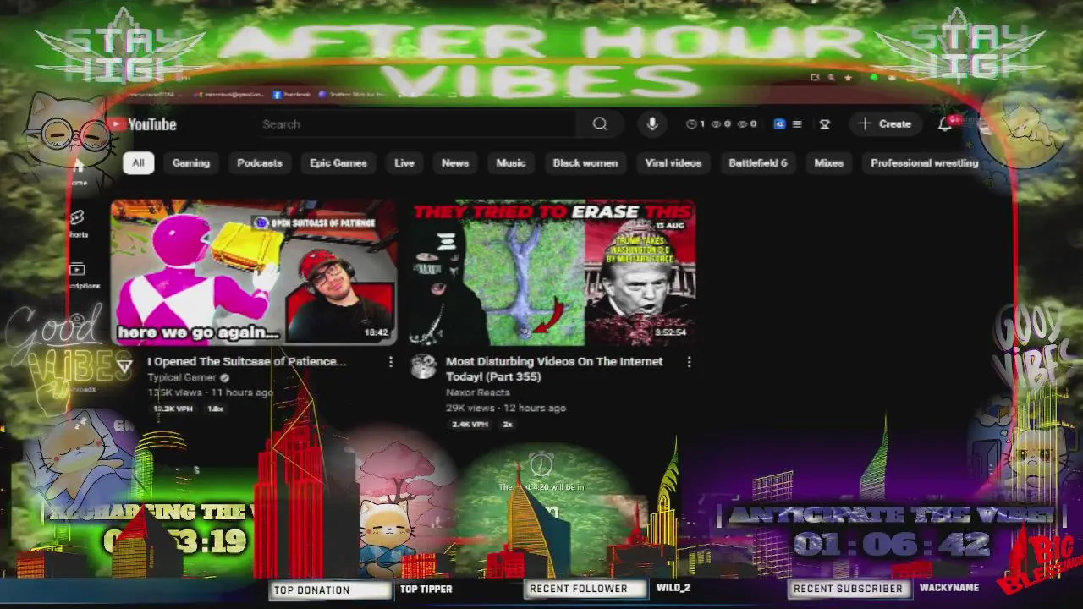Select the Mixes filter chip

(829, 163)
